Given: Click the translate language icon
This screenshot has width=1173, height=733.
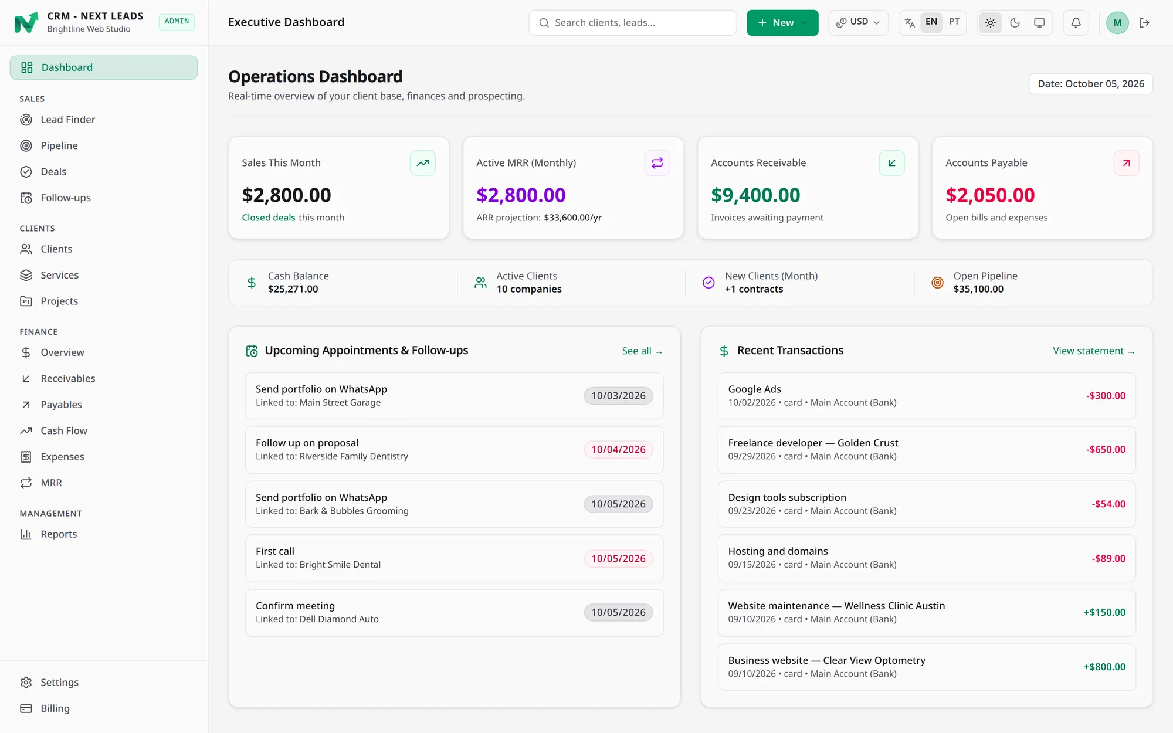Looking at the screenshot, I should [910, 23].
